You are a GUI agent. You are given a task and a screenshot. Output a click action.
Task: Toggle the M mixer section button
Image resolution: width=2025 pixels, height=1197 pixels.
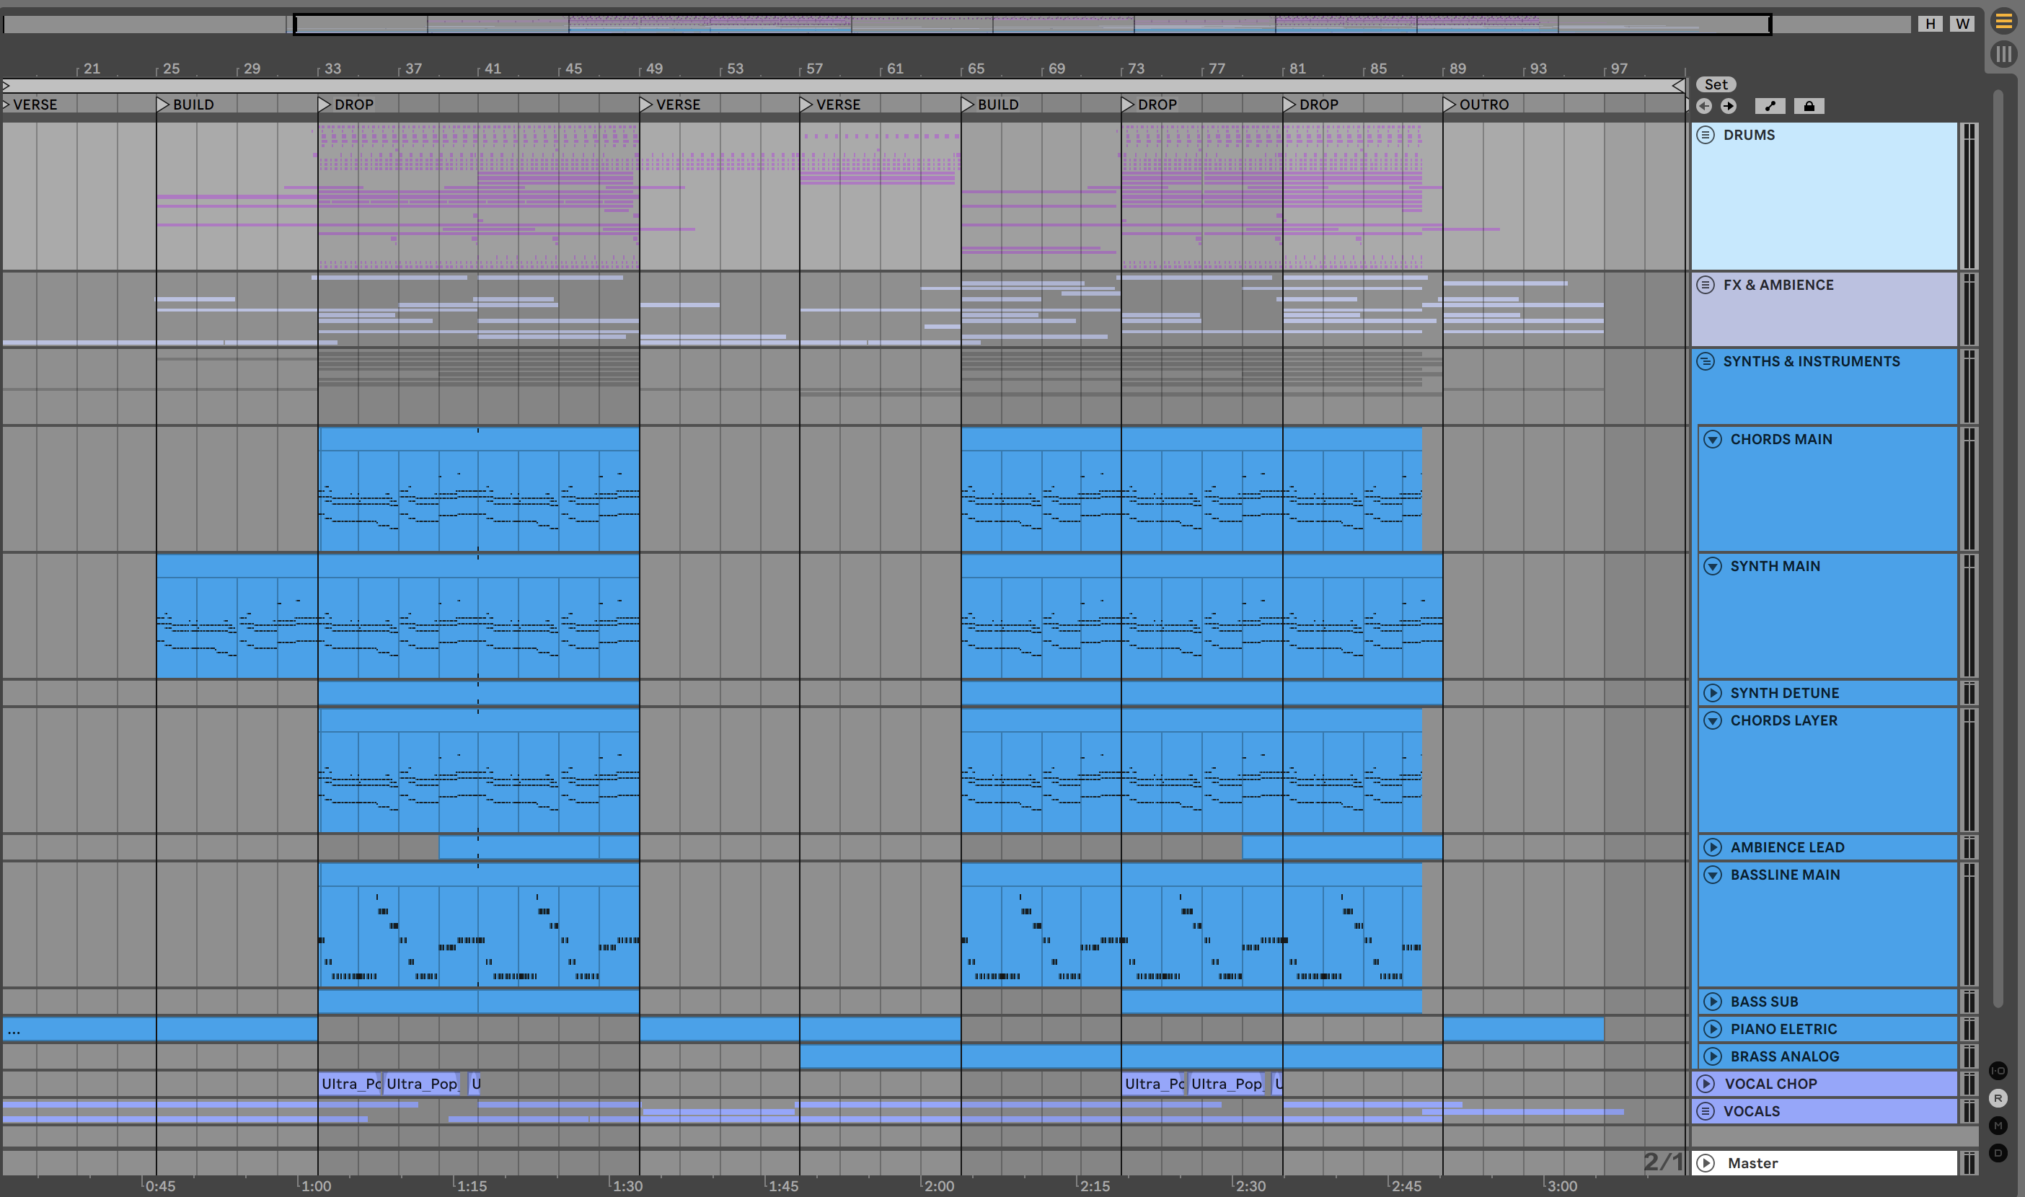click(x=1998, y=1125)
